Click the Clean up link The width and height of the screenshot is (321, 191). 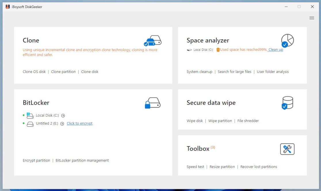275,49
